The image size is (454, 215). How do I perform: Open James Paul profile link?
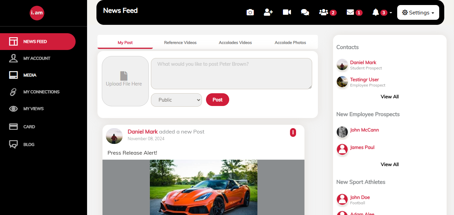coord(362,147)
